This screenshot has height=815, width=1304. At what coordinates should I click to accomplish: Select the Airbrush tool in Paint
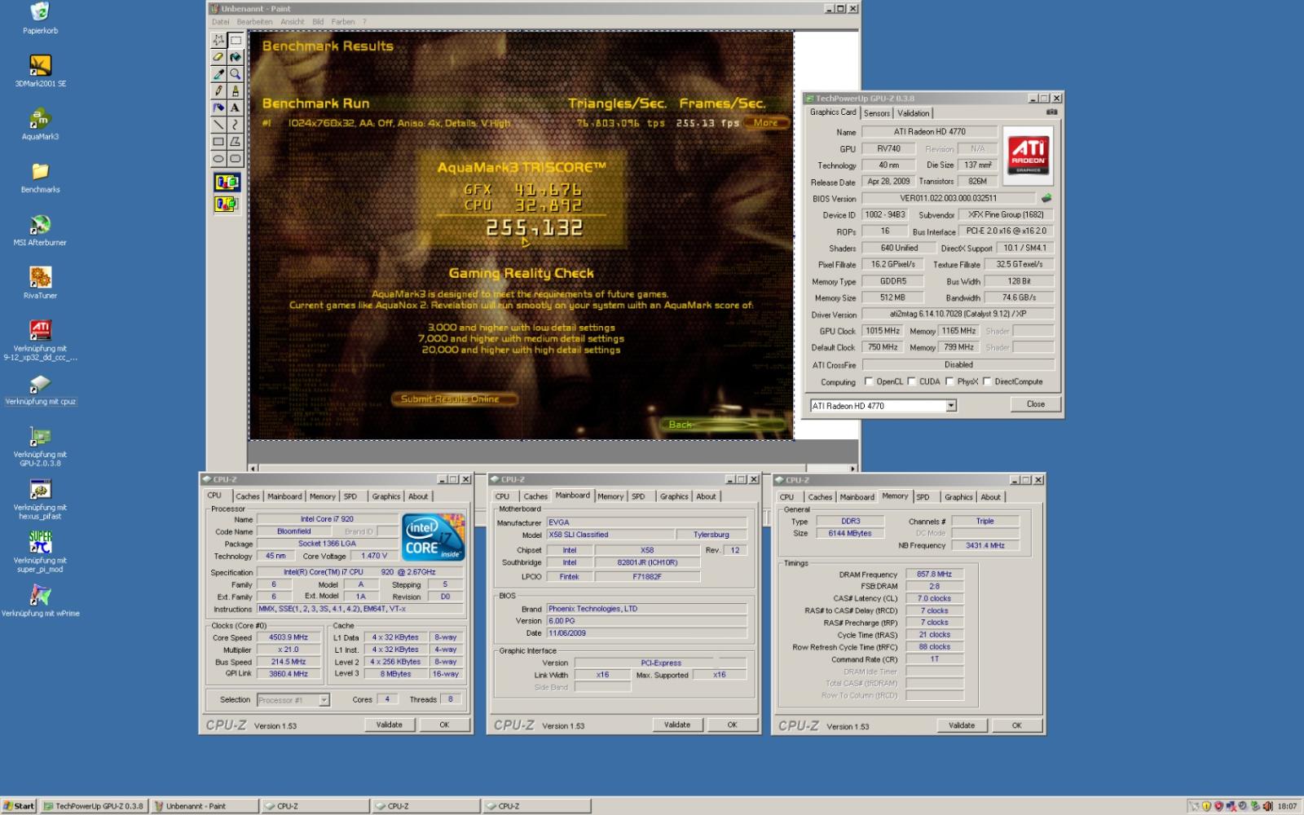(218, 108)
